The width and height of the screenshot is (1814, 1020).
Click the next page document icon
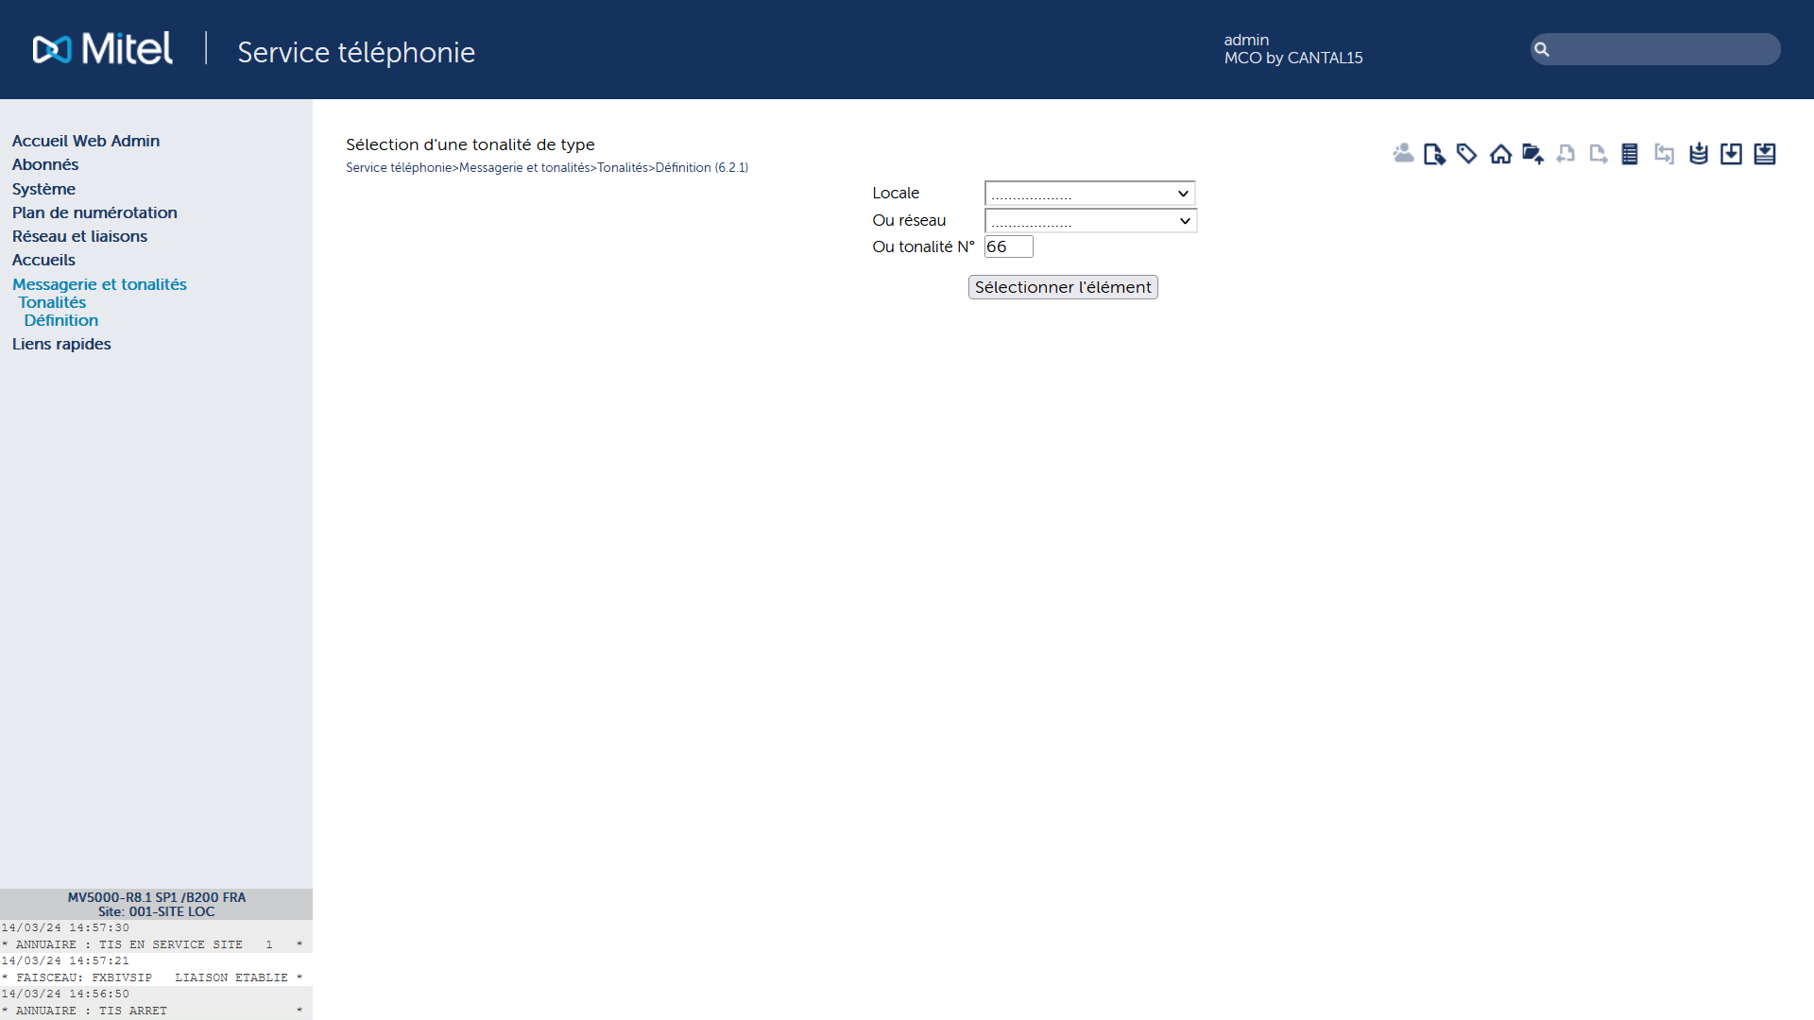[1599, 154]
